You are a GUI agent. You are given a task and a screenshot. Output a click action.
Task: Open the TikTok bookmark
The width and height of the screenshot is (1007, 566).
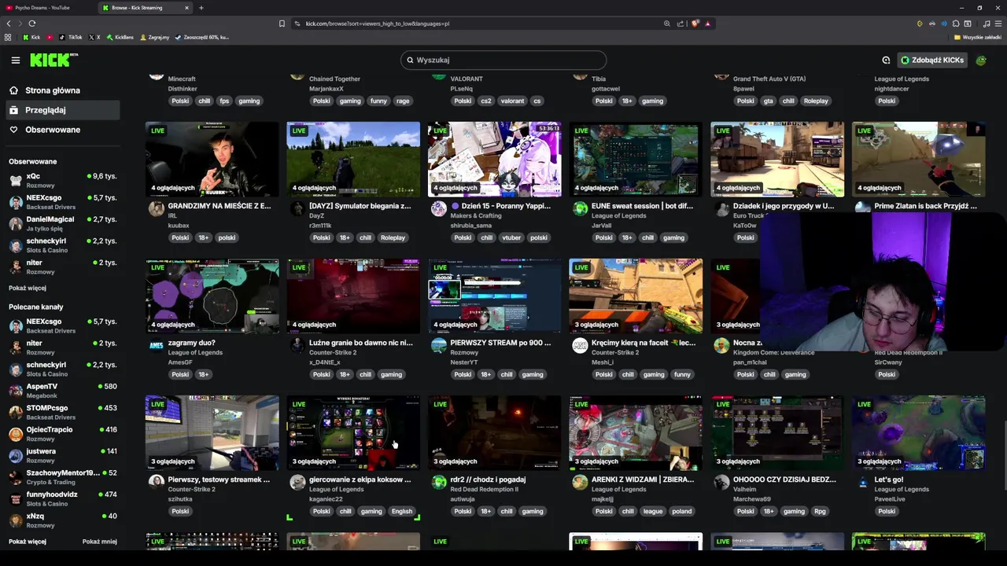pos(71,37)
